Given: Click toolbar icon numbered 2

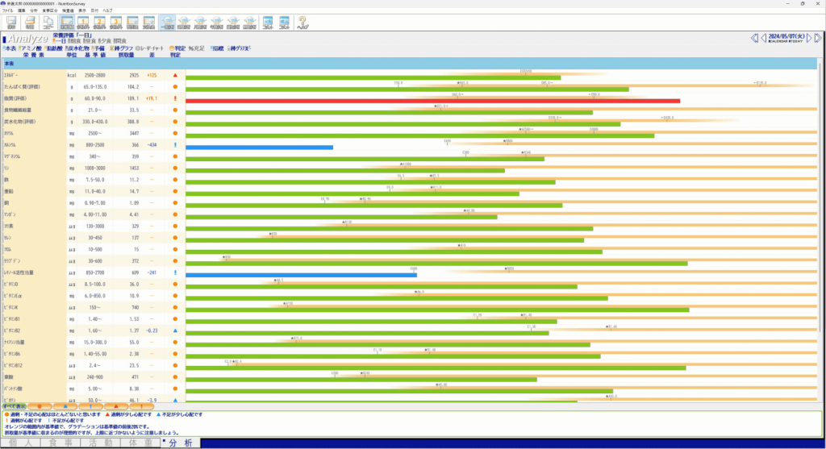Looking at the screenshot, I should tap(99, 22).
